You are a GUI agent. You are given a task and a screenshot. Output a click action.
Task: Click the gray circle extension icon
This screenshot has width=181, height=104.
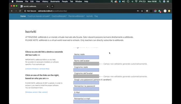coord(147,11)
